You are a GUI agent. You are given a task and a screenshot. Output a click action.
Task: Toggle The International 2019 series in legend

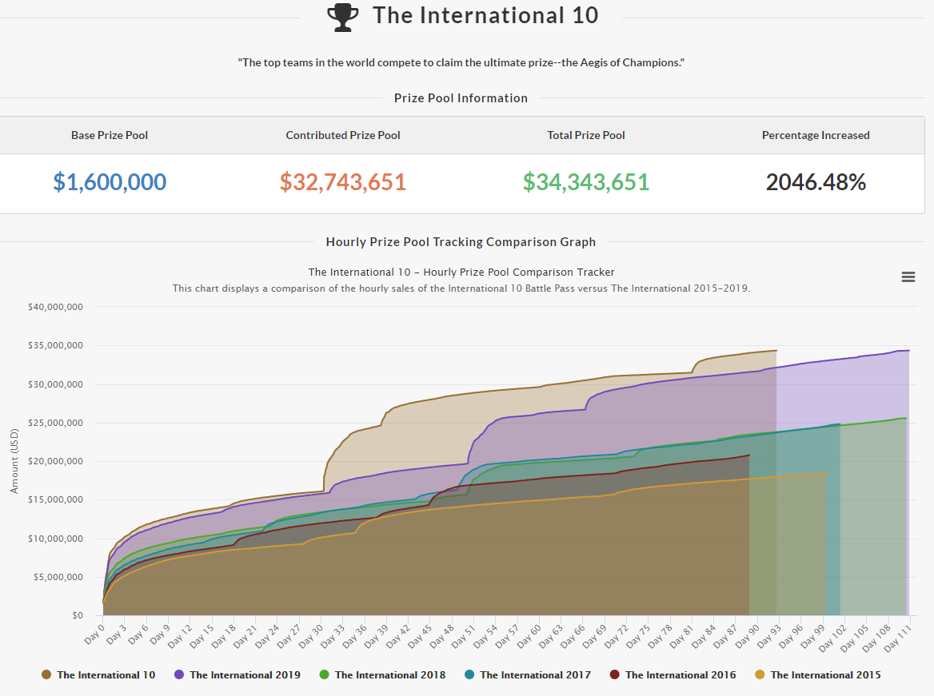click(237, 674)
